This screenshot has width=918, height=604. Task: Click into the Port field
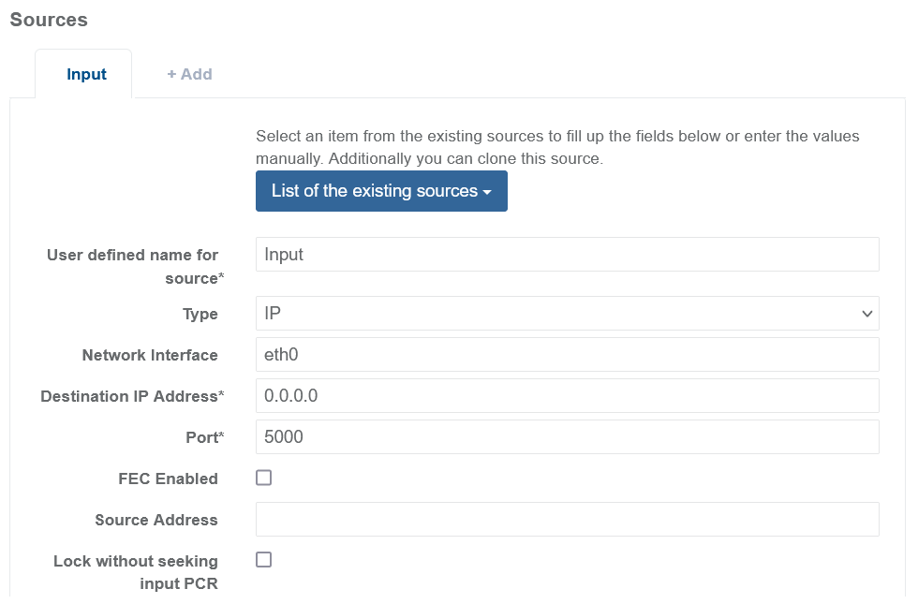566,437
